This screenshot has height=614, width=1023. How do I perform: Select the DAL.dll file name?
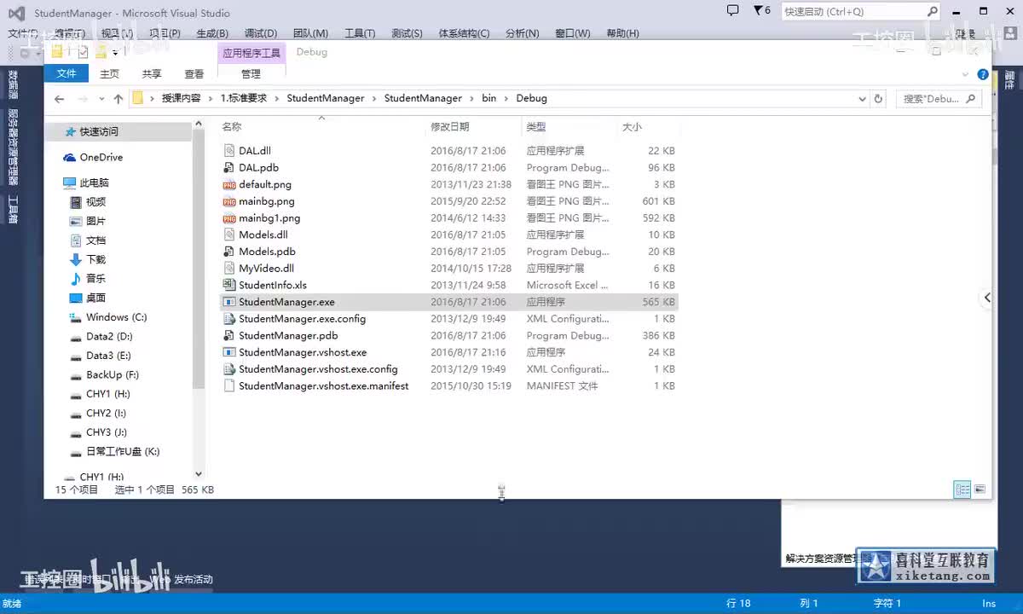(x=255, y=151)
